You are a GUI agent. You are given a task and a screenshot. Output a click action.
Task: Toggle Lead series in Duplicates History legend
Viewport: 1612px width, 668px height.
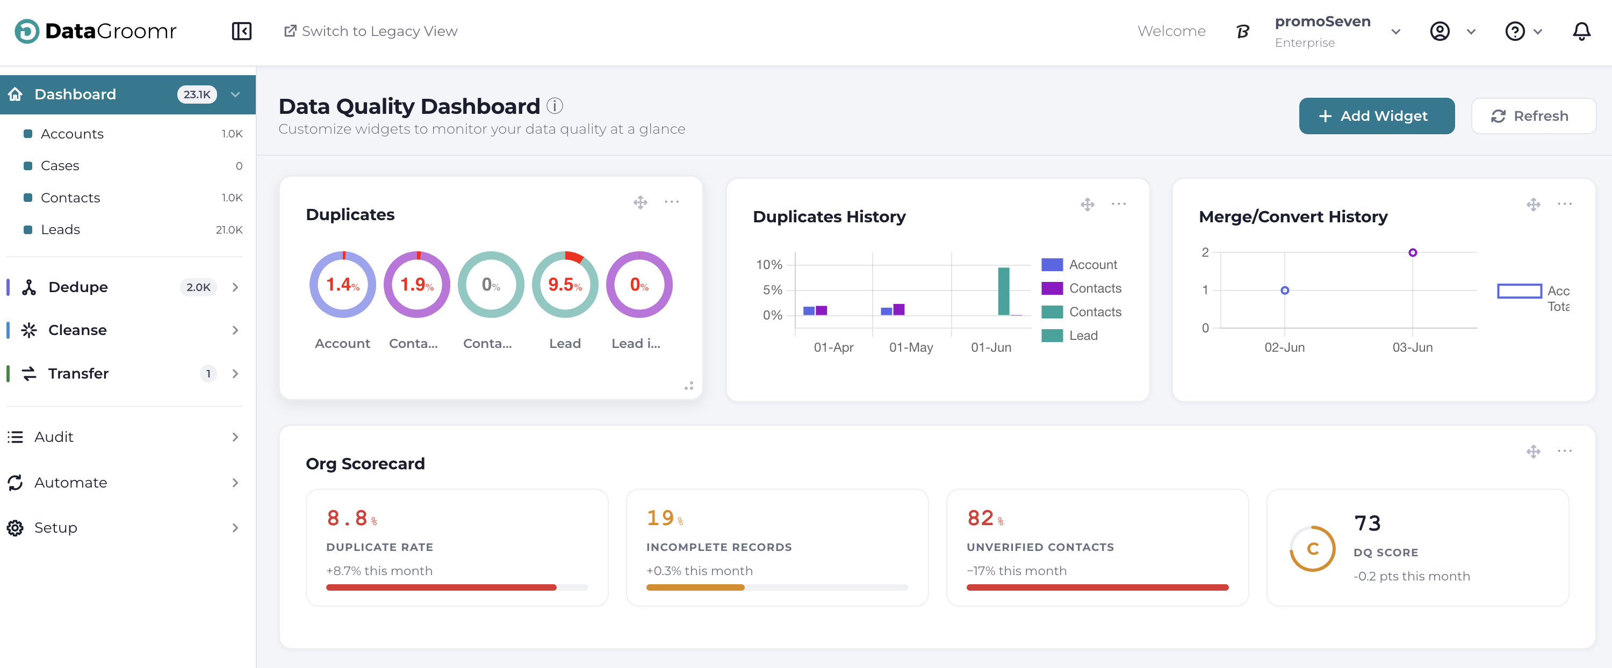(x=1070, y=335)
